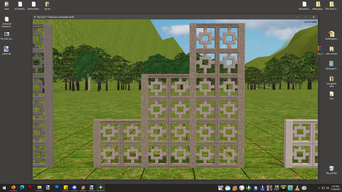Select the 'misc' folder on the desktop
This screenshot has height=192, width=342.
pyautogui.click(x=332, y=95)
